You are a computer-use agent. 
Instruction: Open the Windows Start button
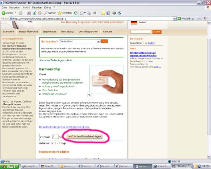click(10, 167)
